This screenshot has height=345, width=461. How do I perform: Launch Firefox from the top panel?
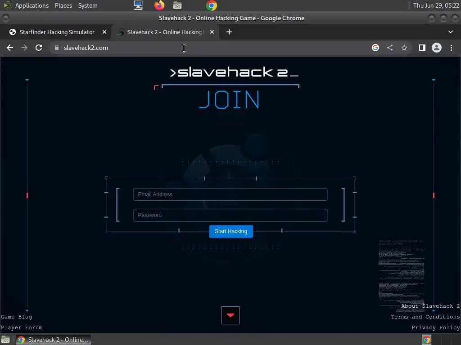159,5
